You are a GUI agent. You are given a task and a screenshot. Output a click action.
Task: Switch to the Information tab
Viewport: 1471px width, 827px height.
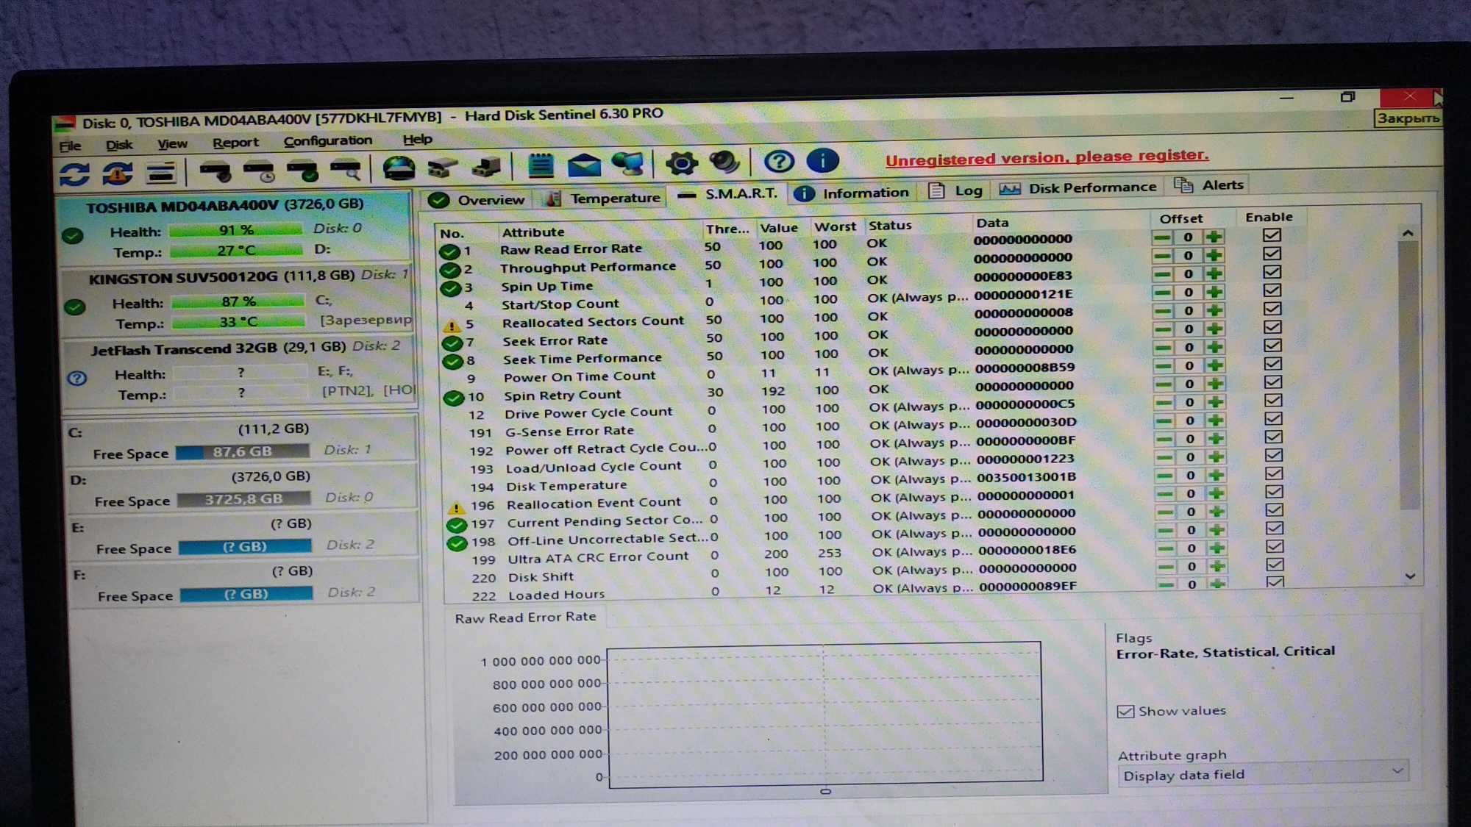(x=852, y=193)
